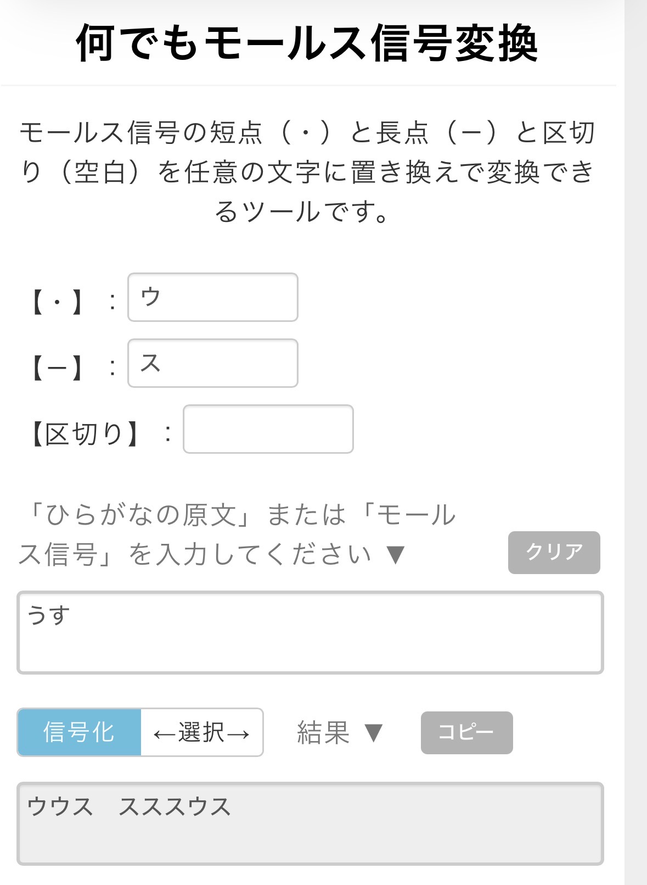The width and height of the screenshot is (647, 885).
Task: Focus the short dot 【・】 input field
Action: [x=212, y=297]
